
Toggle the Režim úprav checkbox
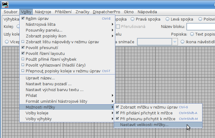[x=23, y=19]
